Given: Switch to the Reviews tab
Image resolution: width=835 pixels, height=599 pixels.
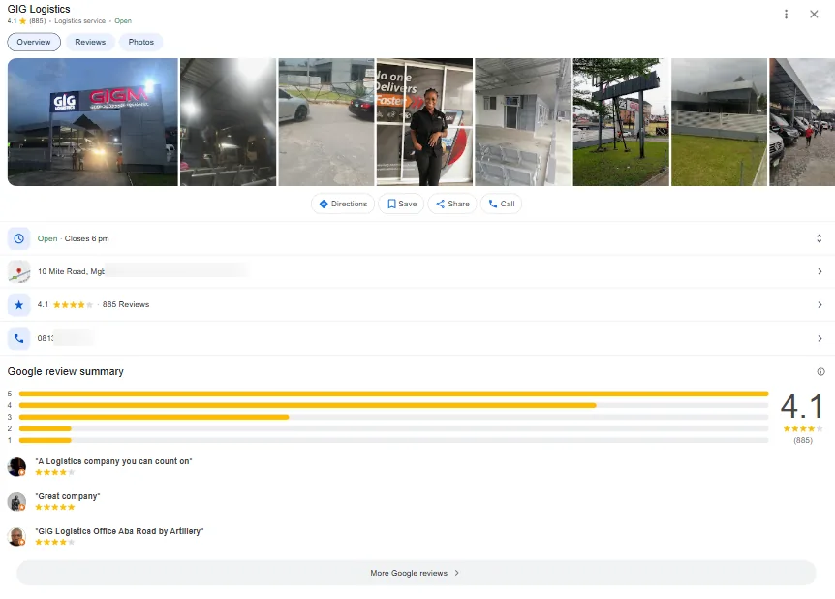Looking at the screenshot, I should point(90,42).
